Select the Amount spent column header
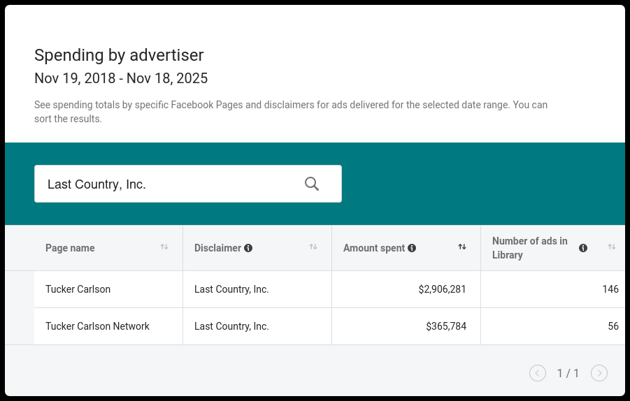 pyautogui.click(x=374, y=248)
